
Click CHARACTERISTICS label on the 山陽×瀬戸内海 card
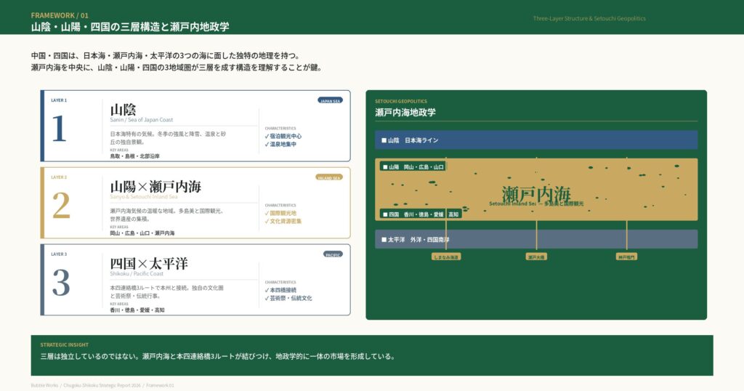pyautogui.click(x=280, y=205)
